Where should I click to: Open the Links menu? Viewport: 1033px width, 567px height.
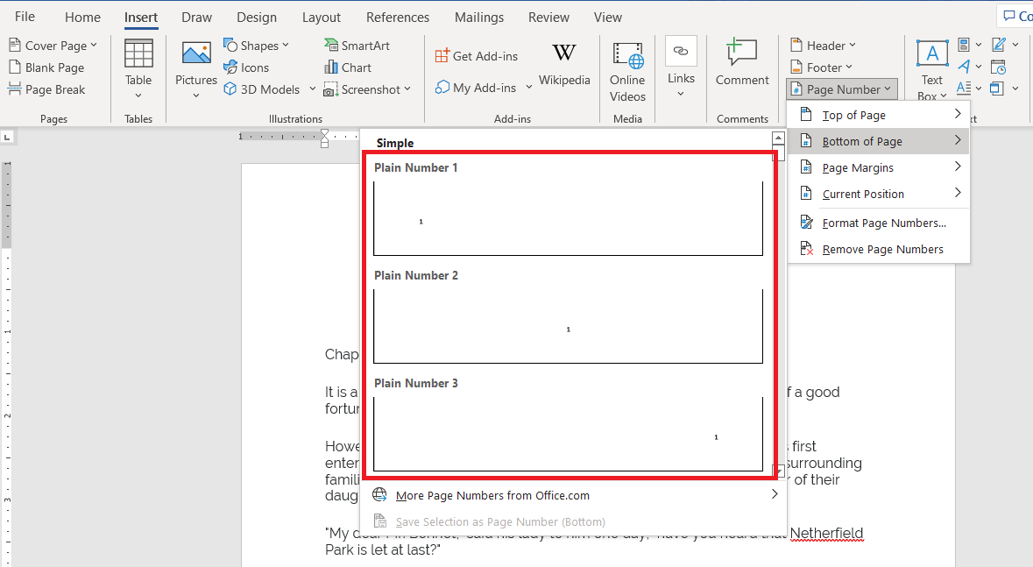pos(681,67)
